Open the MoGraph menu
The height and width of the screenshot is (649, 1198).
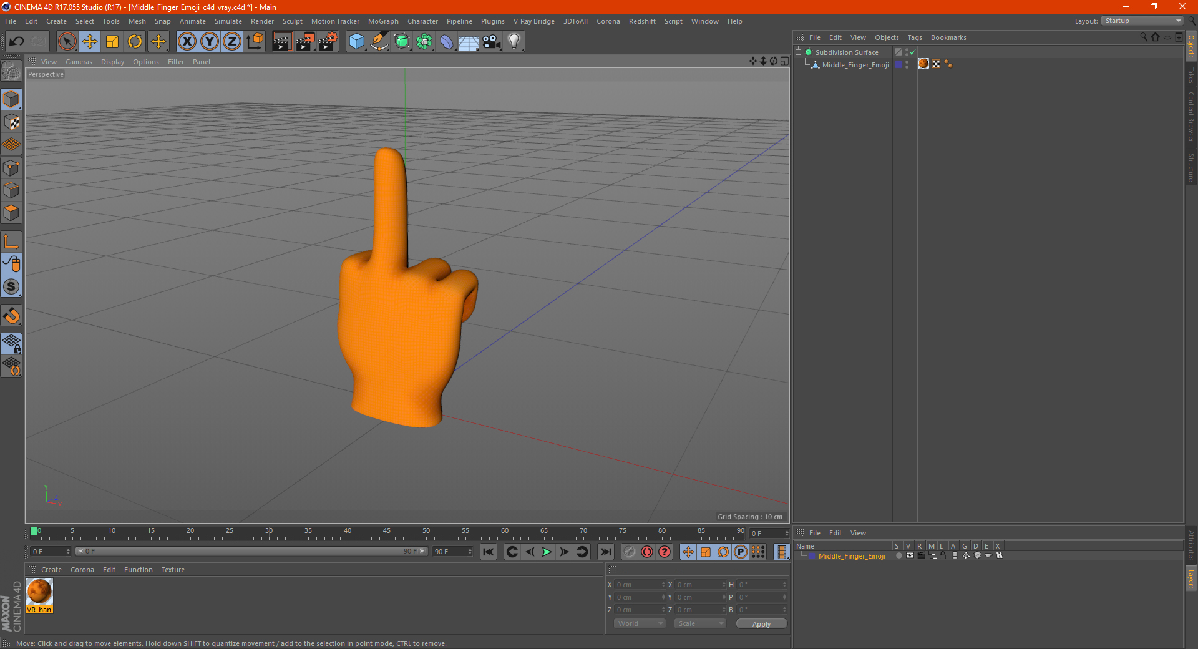pyautogui.click(x=383, y=21)
